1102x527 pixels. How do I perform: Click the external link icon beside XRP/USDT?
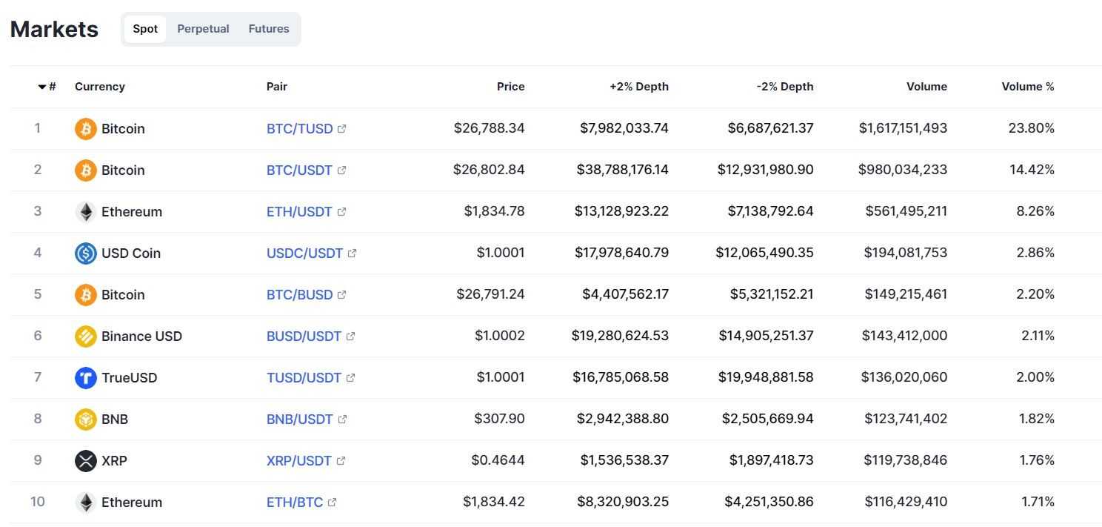[x=341, y=460]
